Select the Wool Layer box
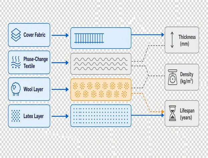 pos(29,89)
